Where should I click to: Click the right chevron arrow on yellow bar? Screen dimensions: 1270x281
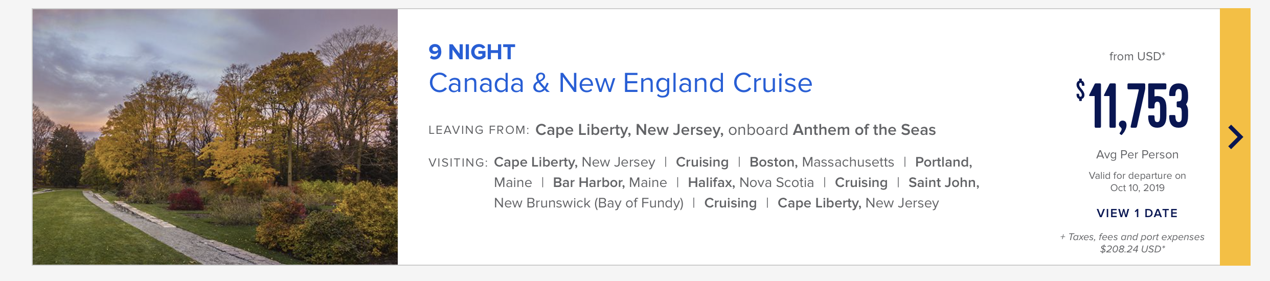1236,137
